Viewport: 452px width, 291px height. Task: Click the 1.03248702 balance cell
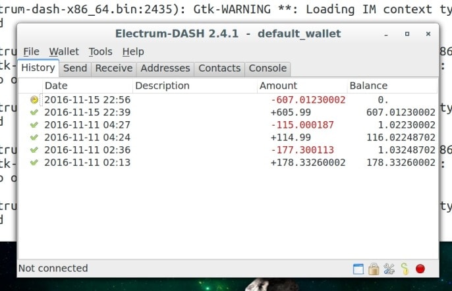coord(407,150)
